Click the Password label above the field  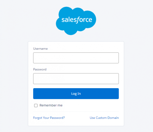(40, 69)
